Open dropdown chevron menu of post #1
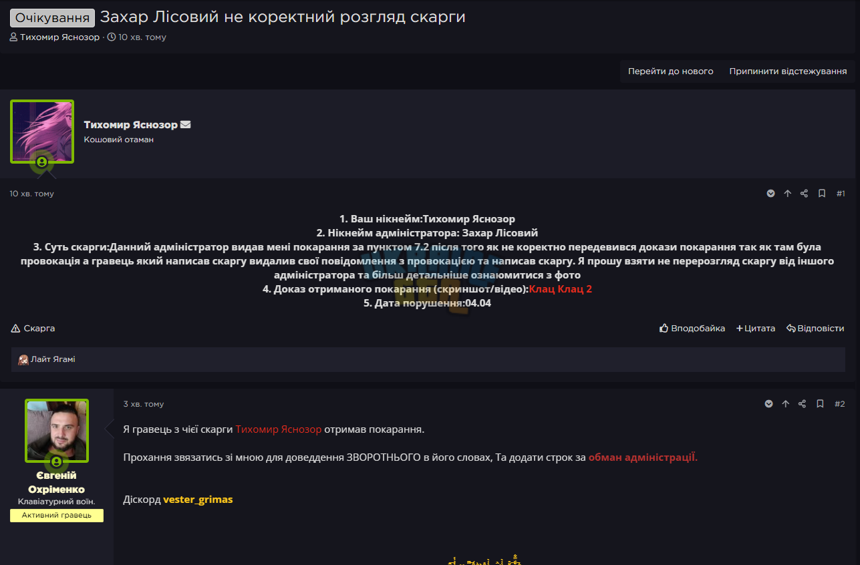Screen dimensions: 860x565 [x=770, y=194]
